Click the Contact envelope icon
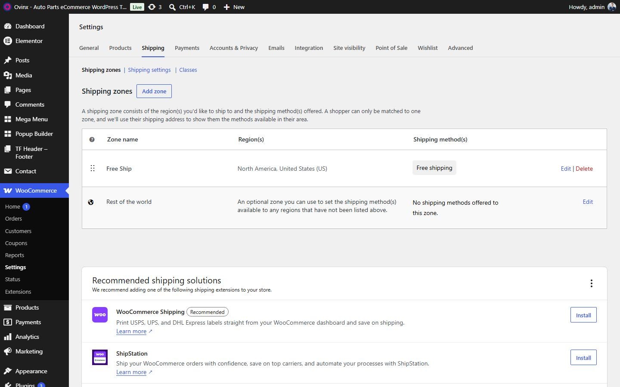The width and height of the screenshot is (620, 387). (8, 171)
